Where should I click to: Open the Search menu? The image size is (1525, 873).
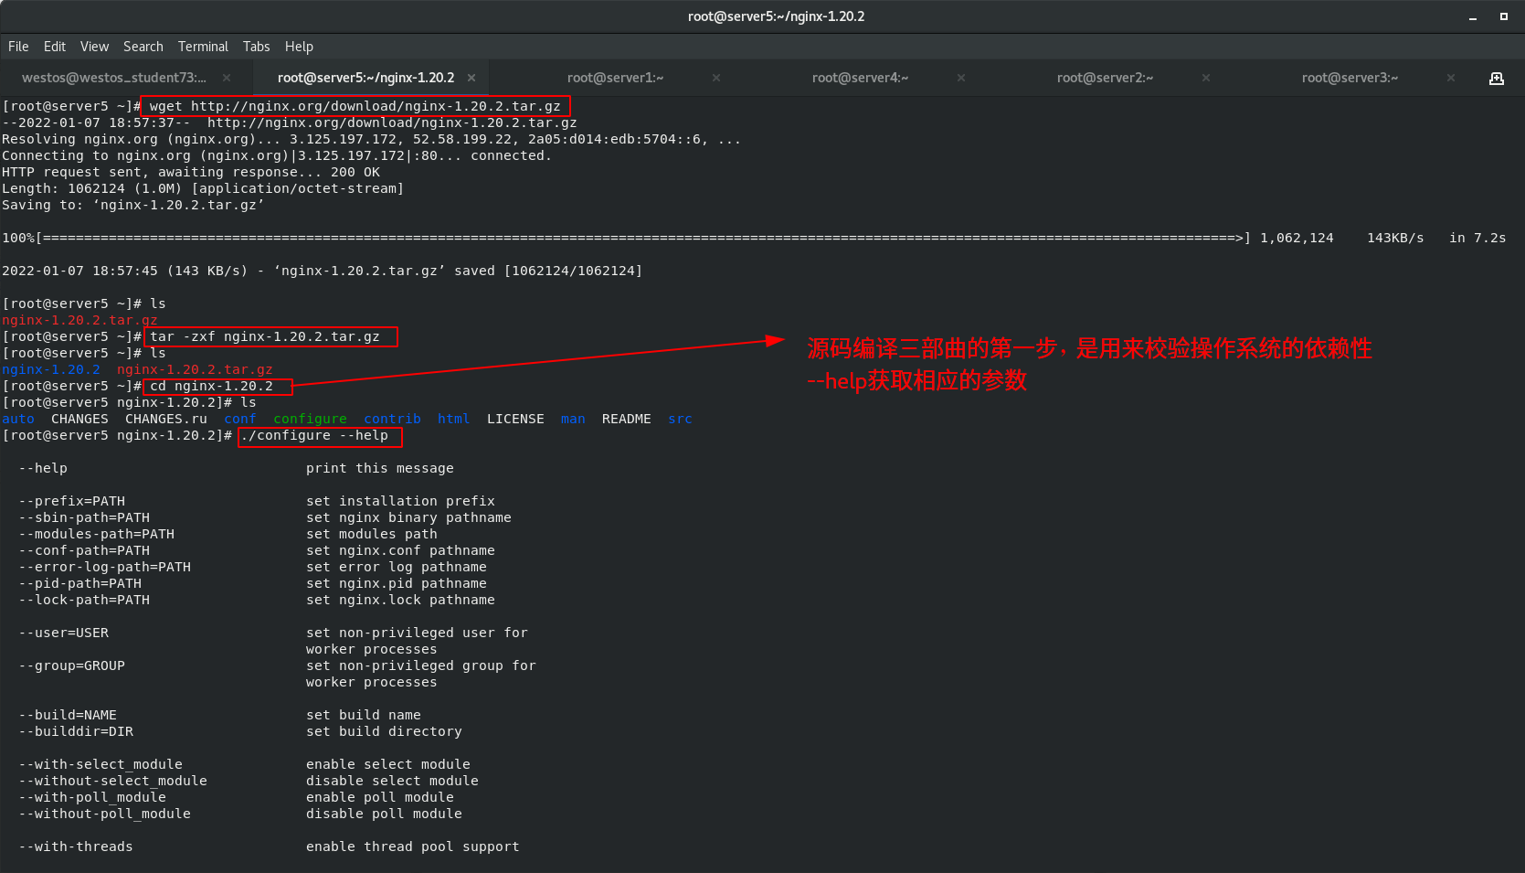tap(143, 47)
